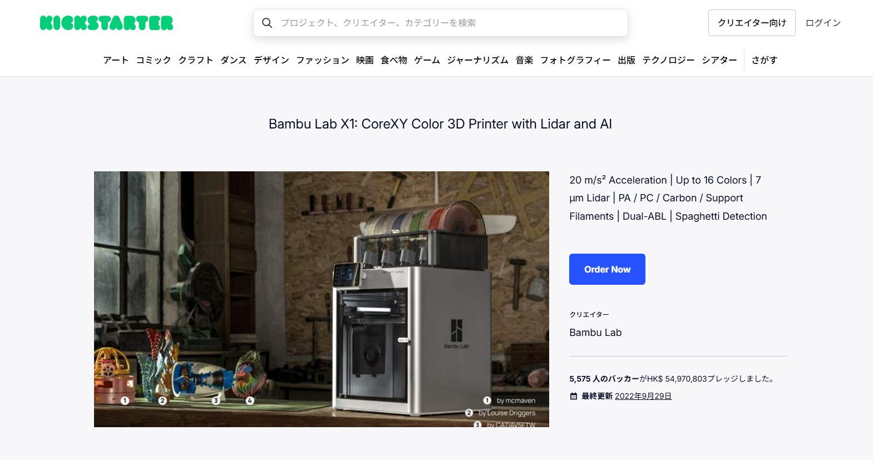This screenshot has width=873, height=460.
Task: Open the テクノロジー category
Action: pos(668,60)
